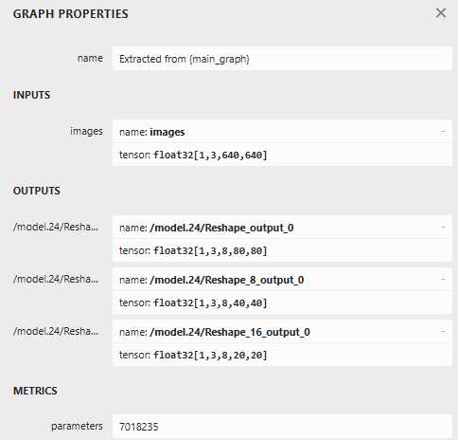This screenshot has height=440, width=458.
Task: Collapse the images input entry
Action: 443,131
